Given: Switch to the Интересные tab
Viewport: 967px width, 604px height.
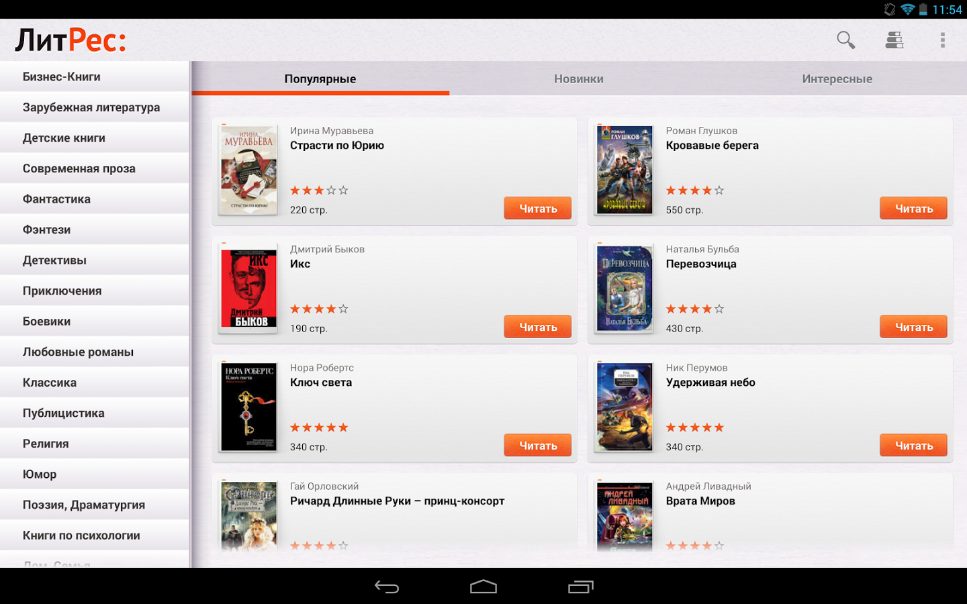Looking at the screenshot, I should click(837, 79).
